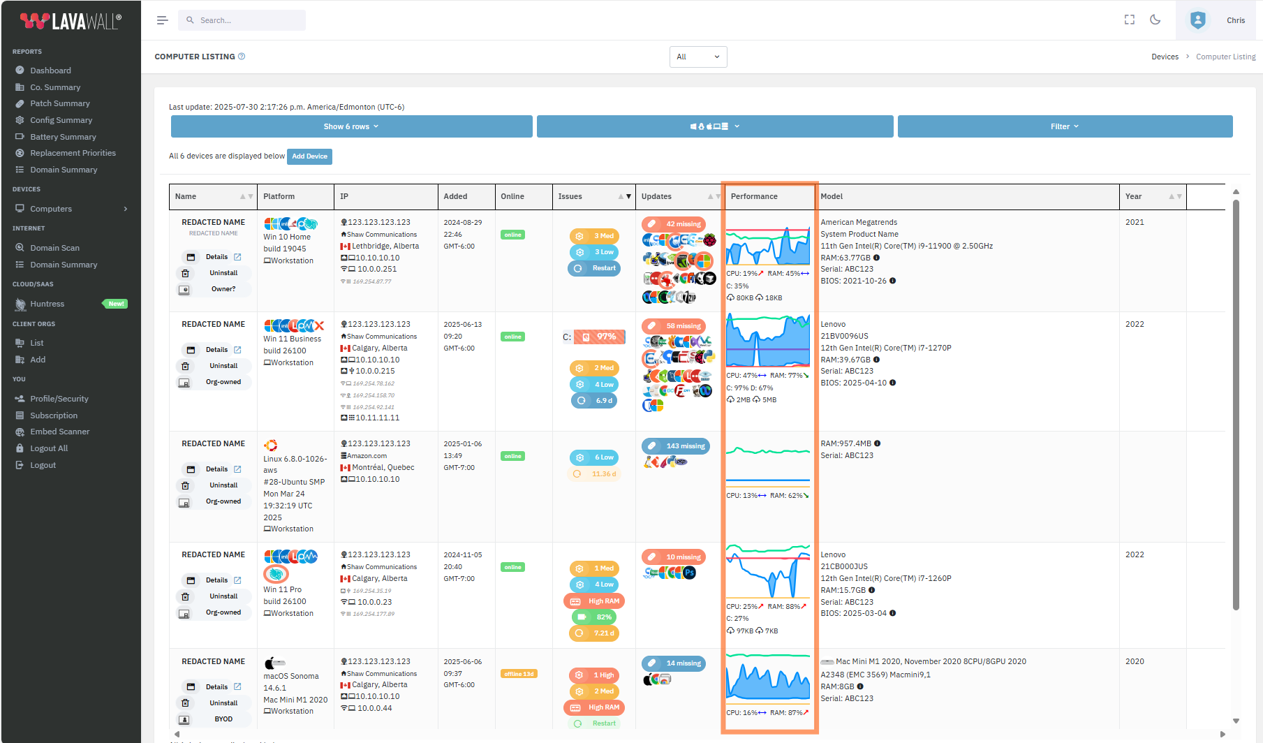Click the 42 missing updates badge
This screenshot has width=1263, height=743.
click(674, 224)
